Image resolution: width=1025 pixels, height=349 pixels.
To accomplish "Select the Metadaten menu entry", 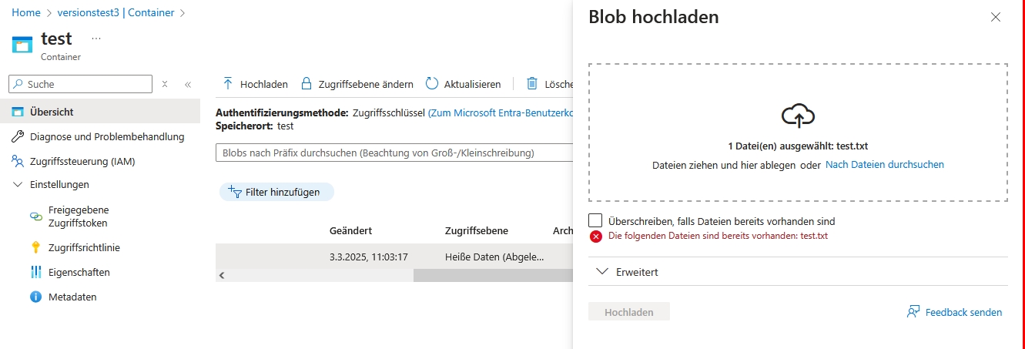I will pyautogui.click(x=72, y=297).
